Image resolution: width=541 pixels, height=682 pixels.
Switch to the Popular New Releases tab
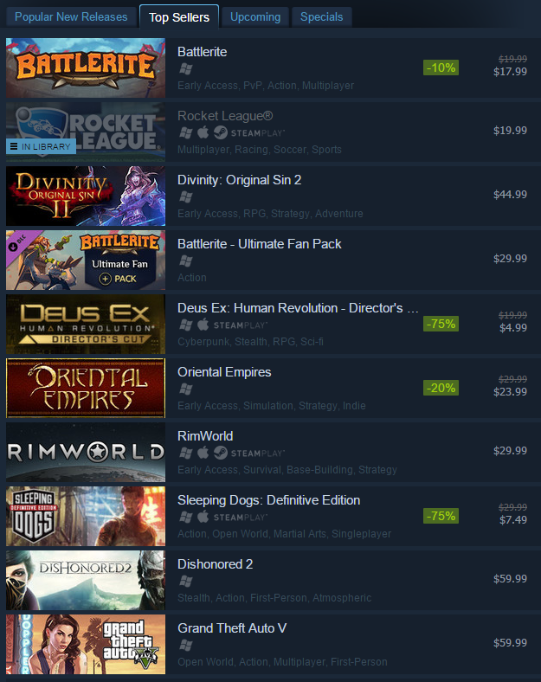tap(71, 17)
